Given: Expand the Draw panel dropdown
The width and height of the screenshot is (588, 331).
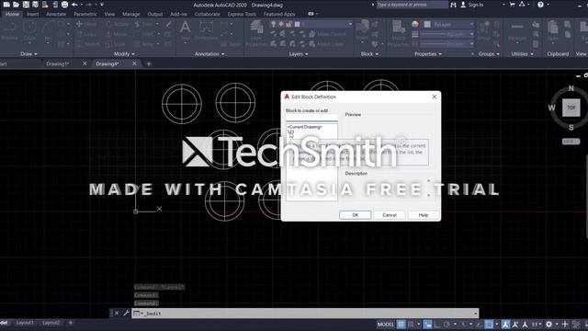Looking at the screenshot, I should (28, 54).
